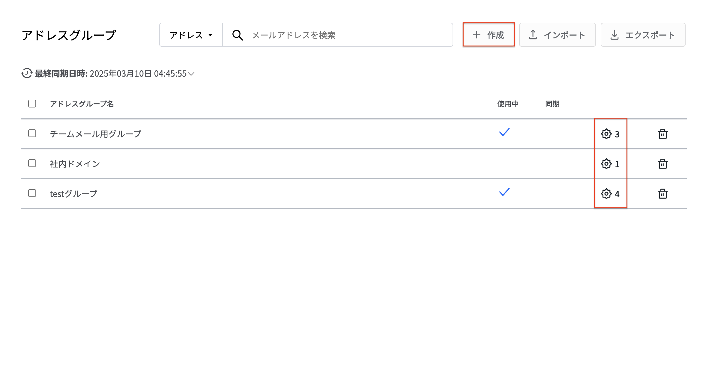The image size is (709, 376).
Task: Click the 2025年03月10日 04:45:55 timestamp
Action: [x=138, y=74]
